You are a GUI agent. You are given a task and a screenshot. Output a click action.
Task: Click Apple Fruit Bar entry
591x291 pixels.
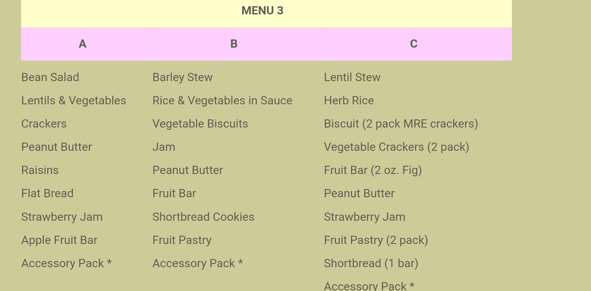[x=59, y=240]
